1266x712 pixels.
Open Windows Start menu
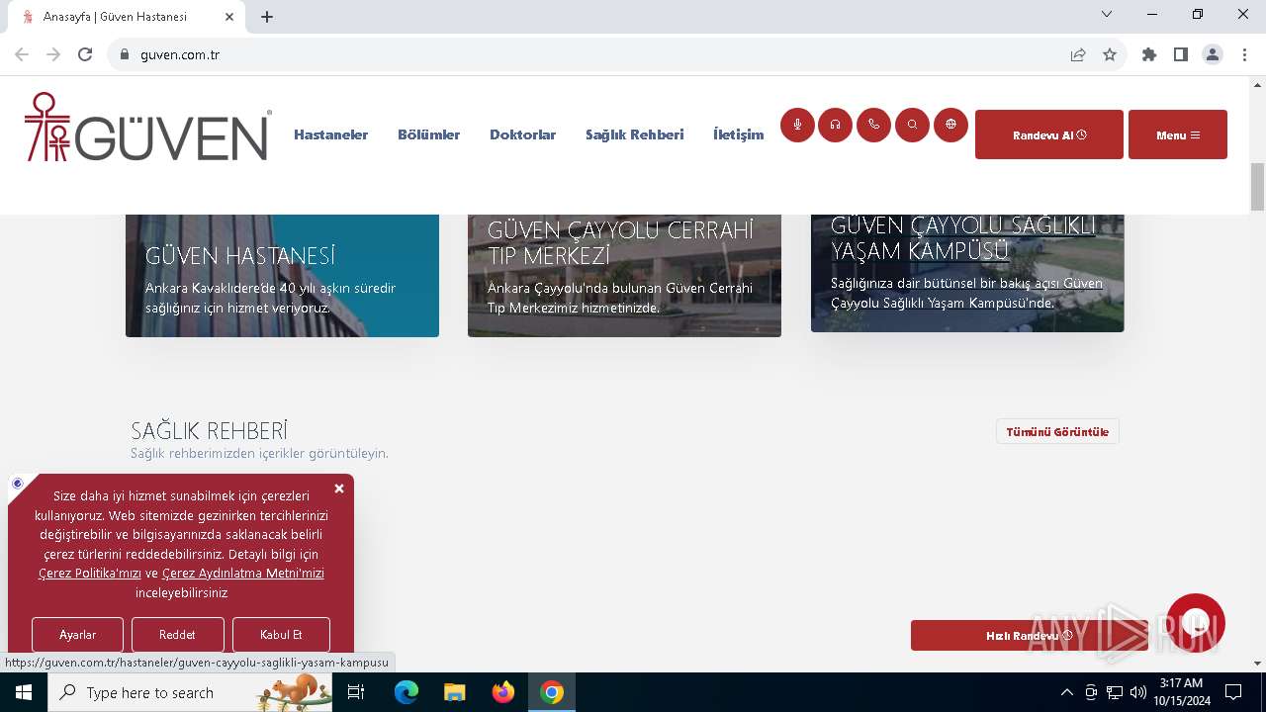[x=24, y=692]
